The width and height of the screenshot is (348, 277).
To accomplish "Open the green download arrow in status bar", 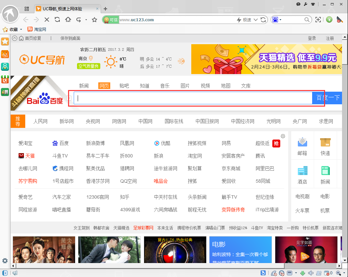I will click(x=303, y=273).
